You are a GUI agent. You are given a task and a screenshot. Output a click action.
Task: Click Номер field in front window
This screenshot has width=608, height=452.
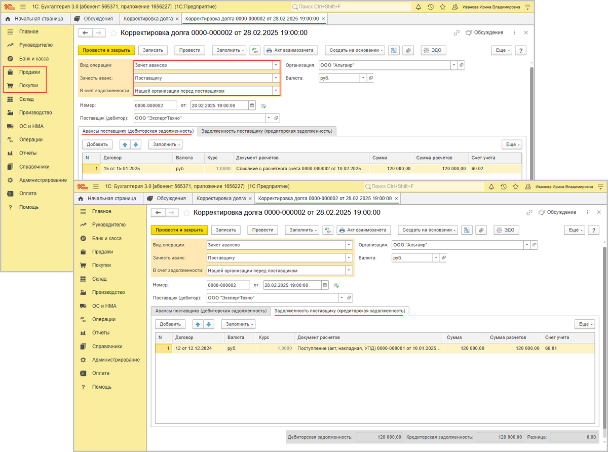point(229,285)
